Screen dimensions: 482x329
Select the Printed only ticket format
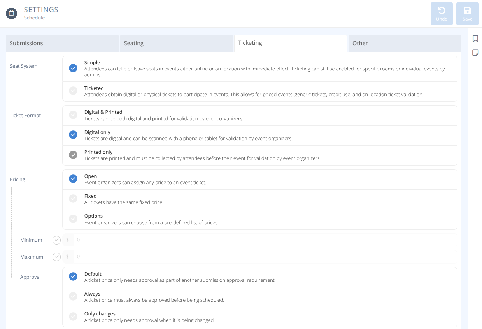pos(73,155)
